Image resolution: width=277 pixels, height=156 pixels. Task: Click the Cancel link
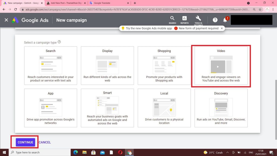pyautogui.click(x=45, y=142)
